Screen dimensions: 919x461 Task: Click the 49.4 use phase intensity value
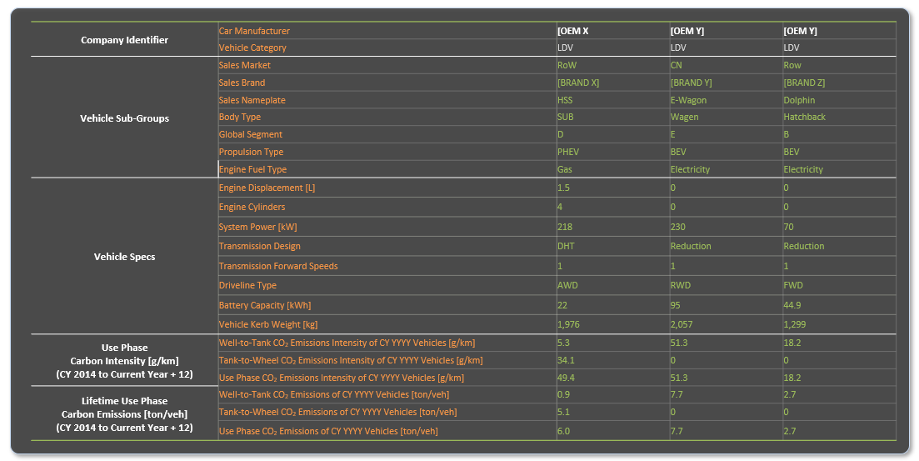click(565, 378)
